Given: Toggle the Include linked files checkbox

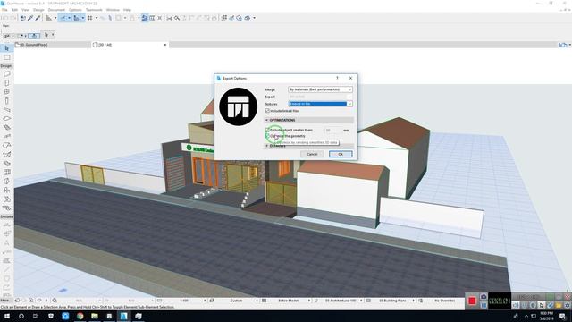Looking at the screenshot, I should (267, 111).
